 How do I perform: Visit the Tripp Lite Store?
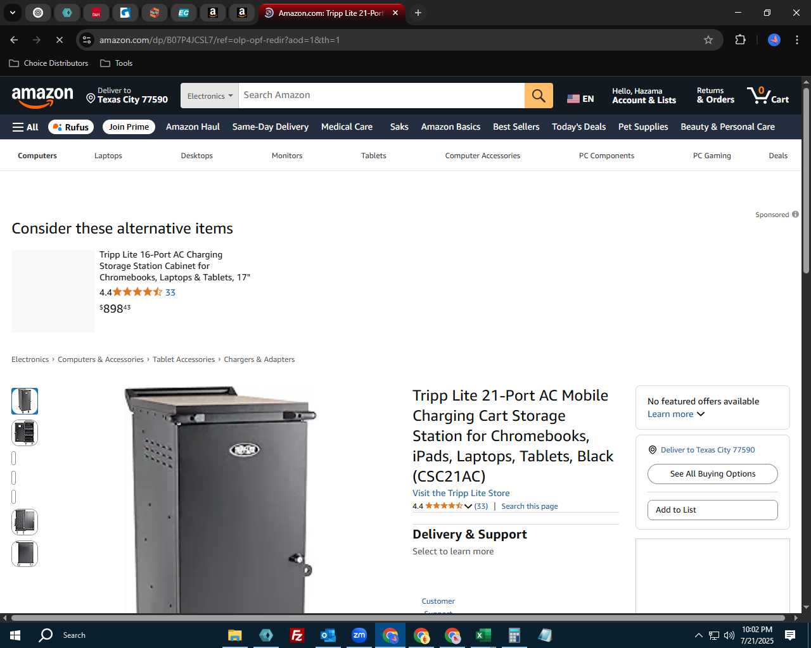(461, 494)
